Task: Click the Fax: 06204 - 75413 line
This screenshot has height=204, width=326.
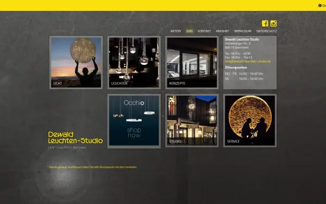Action: click(x=239, y=58)
